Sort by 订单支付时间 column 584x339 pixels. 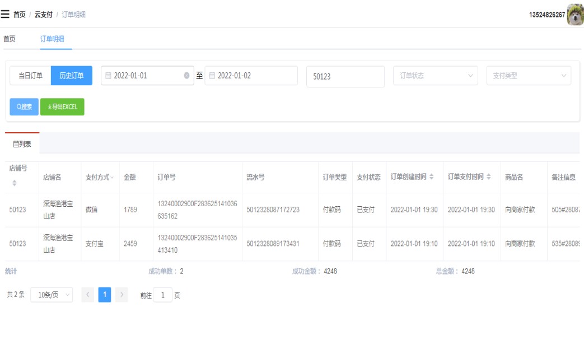coord(488,177)
